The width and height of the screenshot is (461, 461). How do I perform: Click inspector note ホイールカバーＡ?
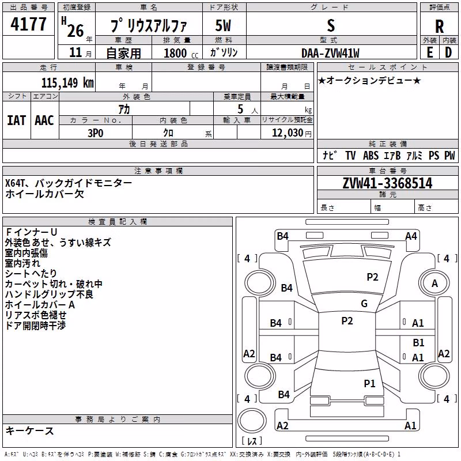point(40,305)
